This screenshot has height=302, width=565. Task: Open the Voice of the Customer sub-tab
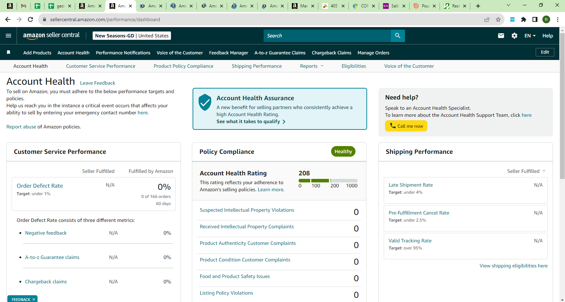(409, 66)
